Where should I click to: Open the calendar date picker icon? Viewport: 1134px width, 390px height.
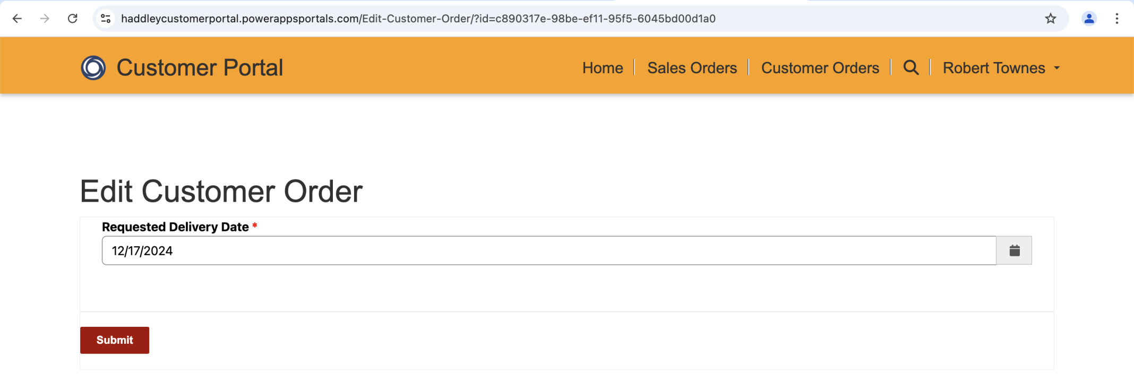point(1014,250)
